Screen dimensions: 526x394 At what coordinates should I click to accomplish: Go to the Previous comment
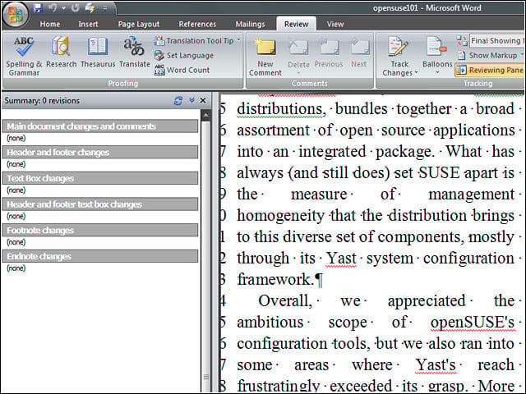pyautogui.click(x=329, y=53)
